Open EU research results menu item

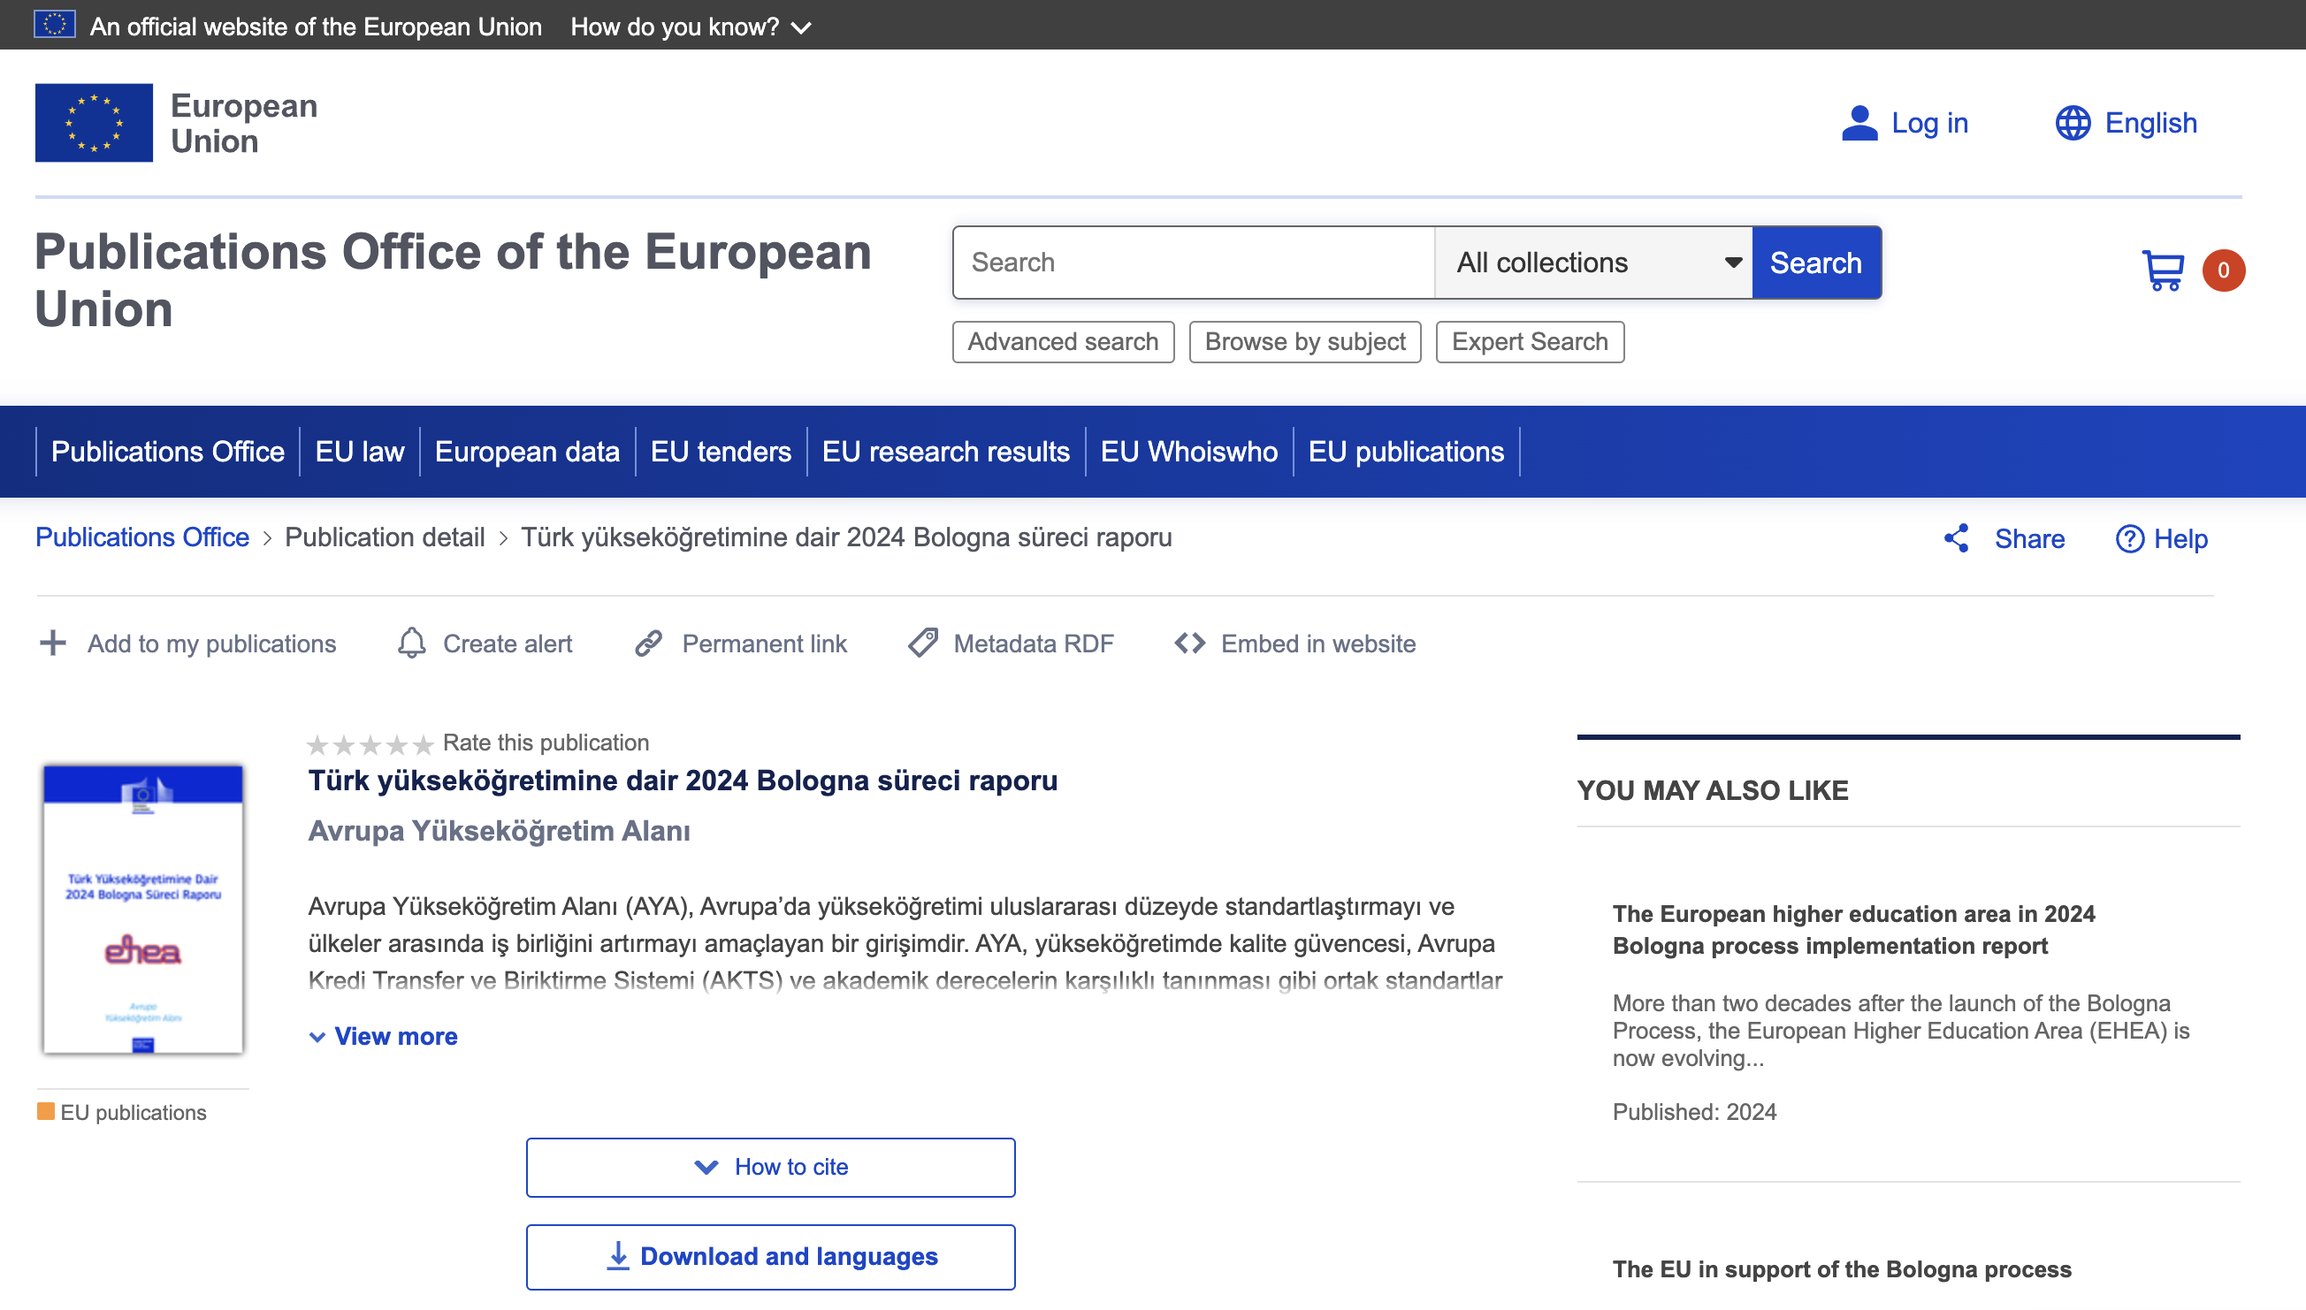tap(945, 452)
